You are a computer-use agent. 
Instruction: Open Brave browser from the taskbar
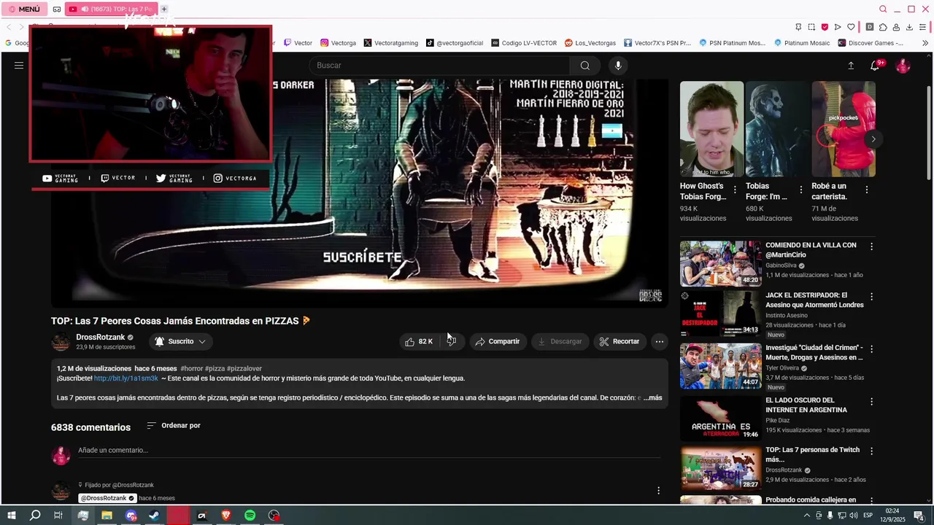226,516
